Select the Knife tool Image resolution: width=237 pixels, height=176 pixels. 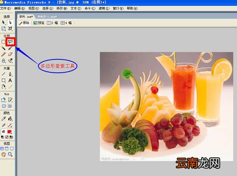click(10, 86)
